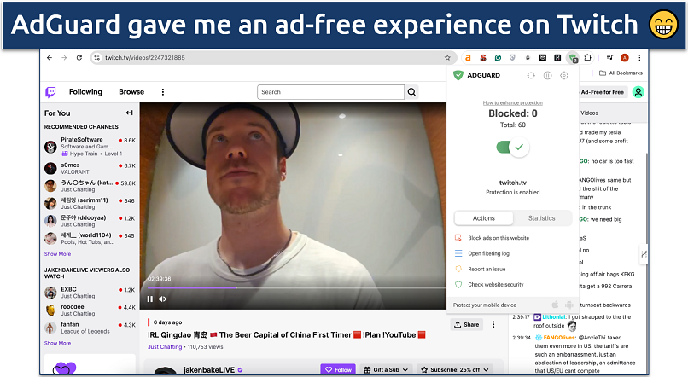Pause AdGuard protection with pause icon
688x377 pixels.
(x=548, y=75)
